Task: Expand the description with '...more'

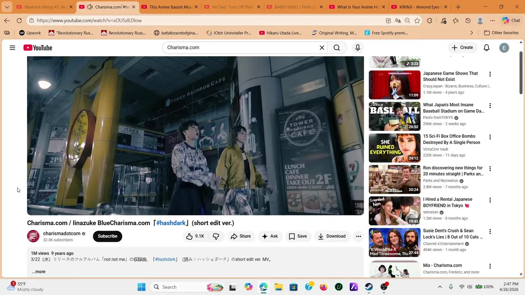Action: [x=39, y=272]
